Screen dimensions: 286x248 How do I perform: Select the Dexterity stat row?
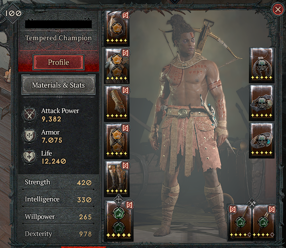(58, 234)
